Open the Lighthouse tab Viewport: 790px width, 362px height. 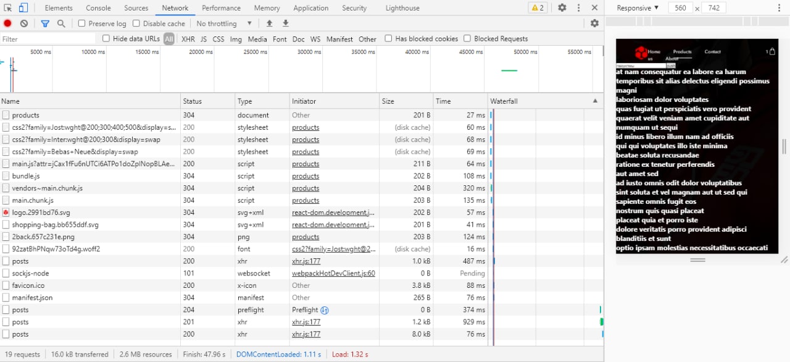402,8
